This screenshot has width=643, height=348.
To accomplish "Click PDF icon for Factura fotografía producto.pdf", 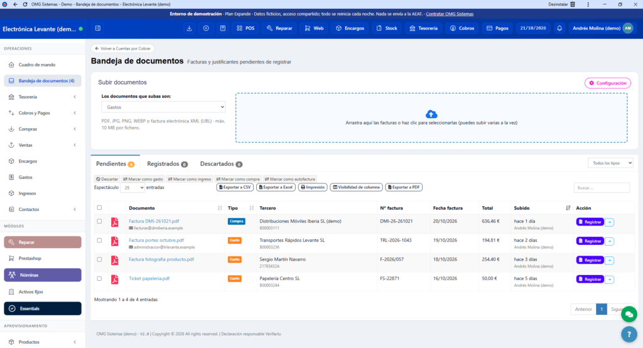I will [x=115, y=260].
